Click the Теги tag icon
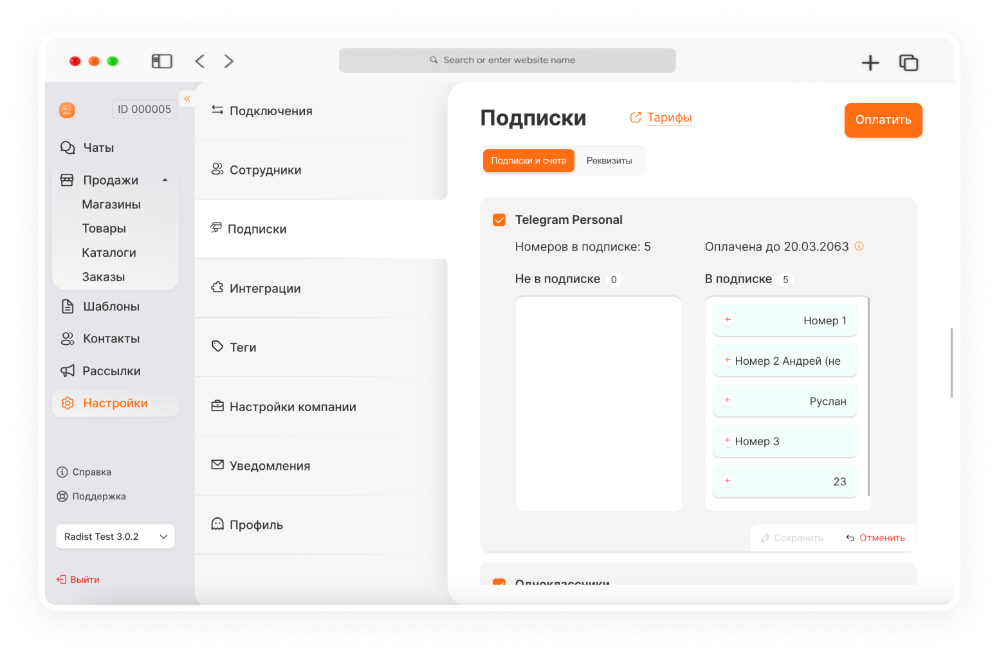Viewport: 999px width, 657px height. click(217, 346)
